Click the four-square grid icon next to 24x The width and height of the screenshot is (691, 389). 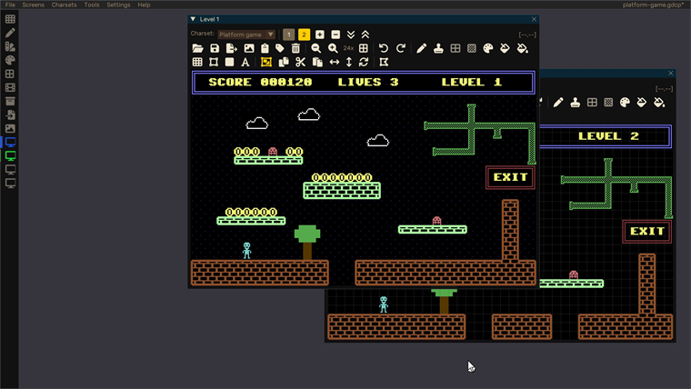pyautogui.click(x=364, y=48)
